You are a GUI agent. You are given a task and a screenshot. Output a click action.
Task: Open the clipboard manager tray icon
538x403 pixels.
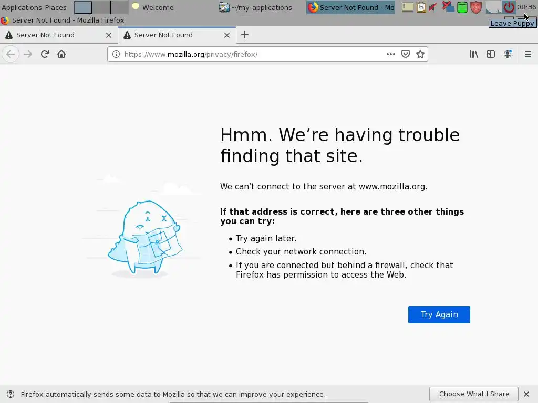pos(421,7)
